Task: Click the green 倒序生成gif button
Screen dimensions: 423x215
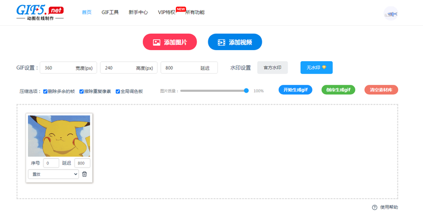Action: click(x=338, y=90)
